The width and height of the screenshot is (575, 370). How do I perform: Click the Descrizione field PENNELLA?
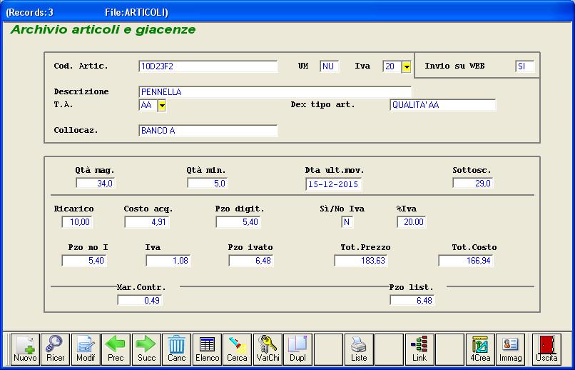click(275, 92)
